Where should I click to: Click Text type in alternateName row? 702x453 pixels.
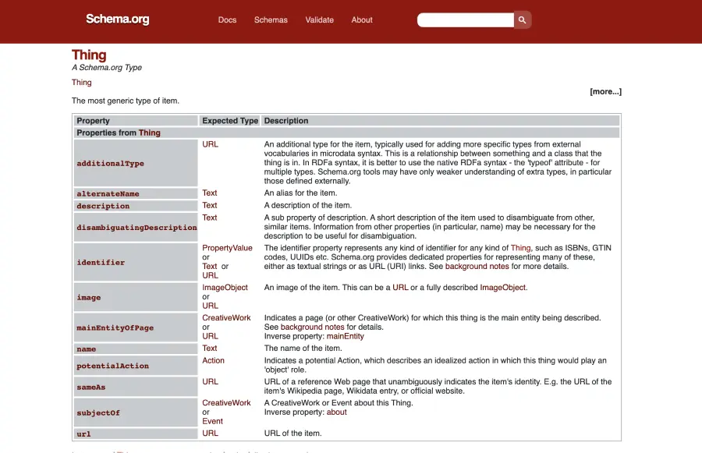coord(210,193)
